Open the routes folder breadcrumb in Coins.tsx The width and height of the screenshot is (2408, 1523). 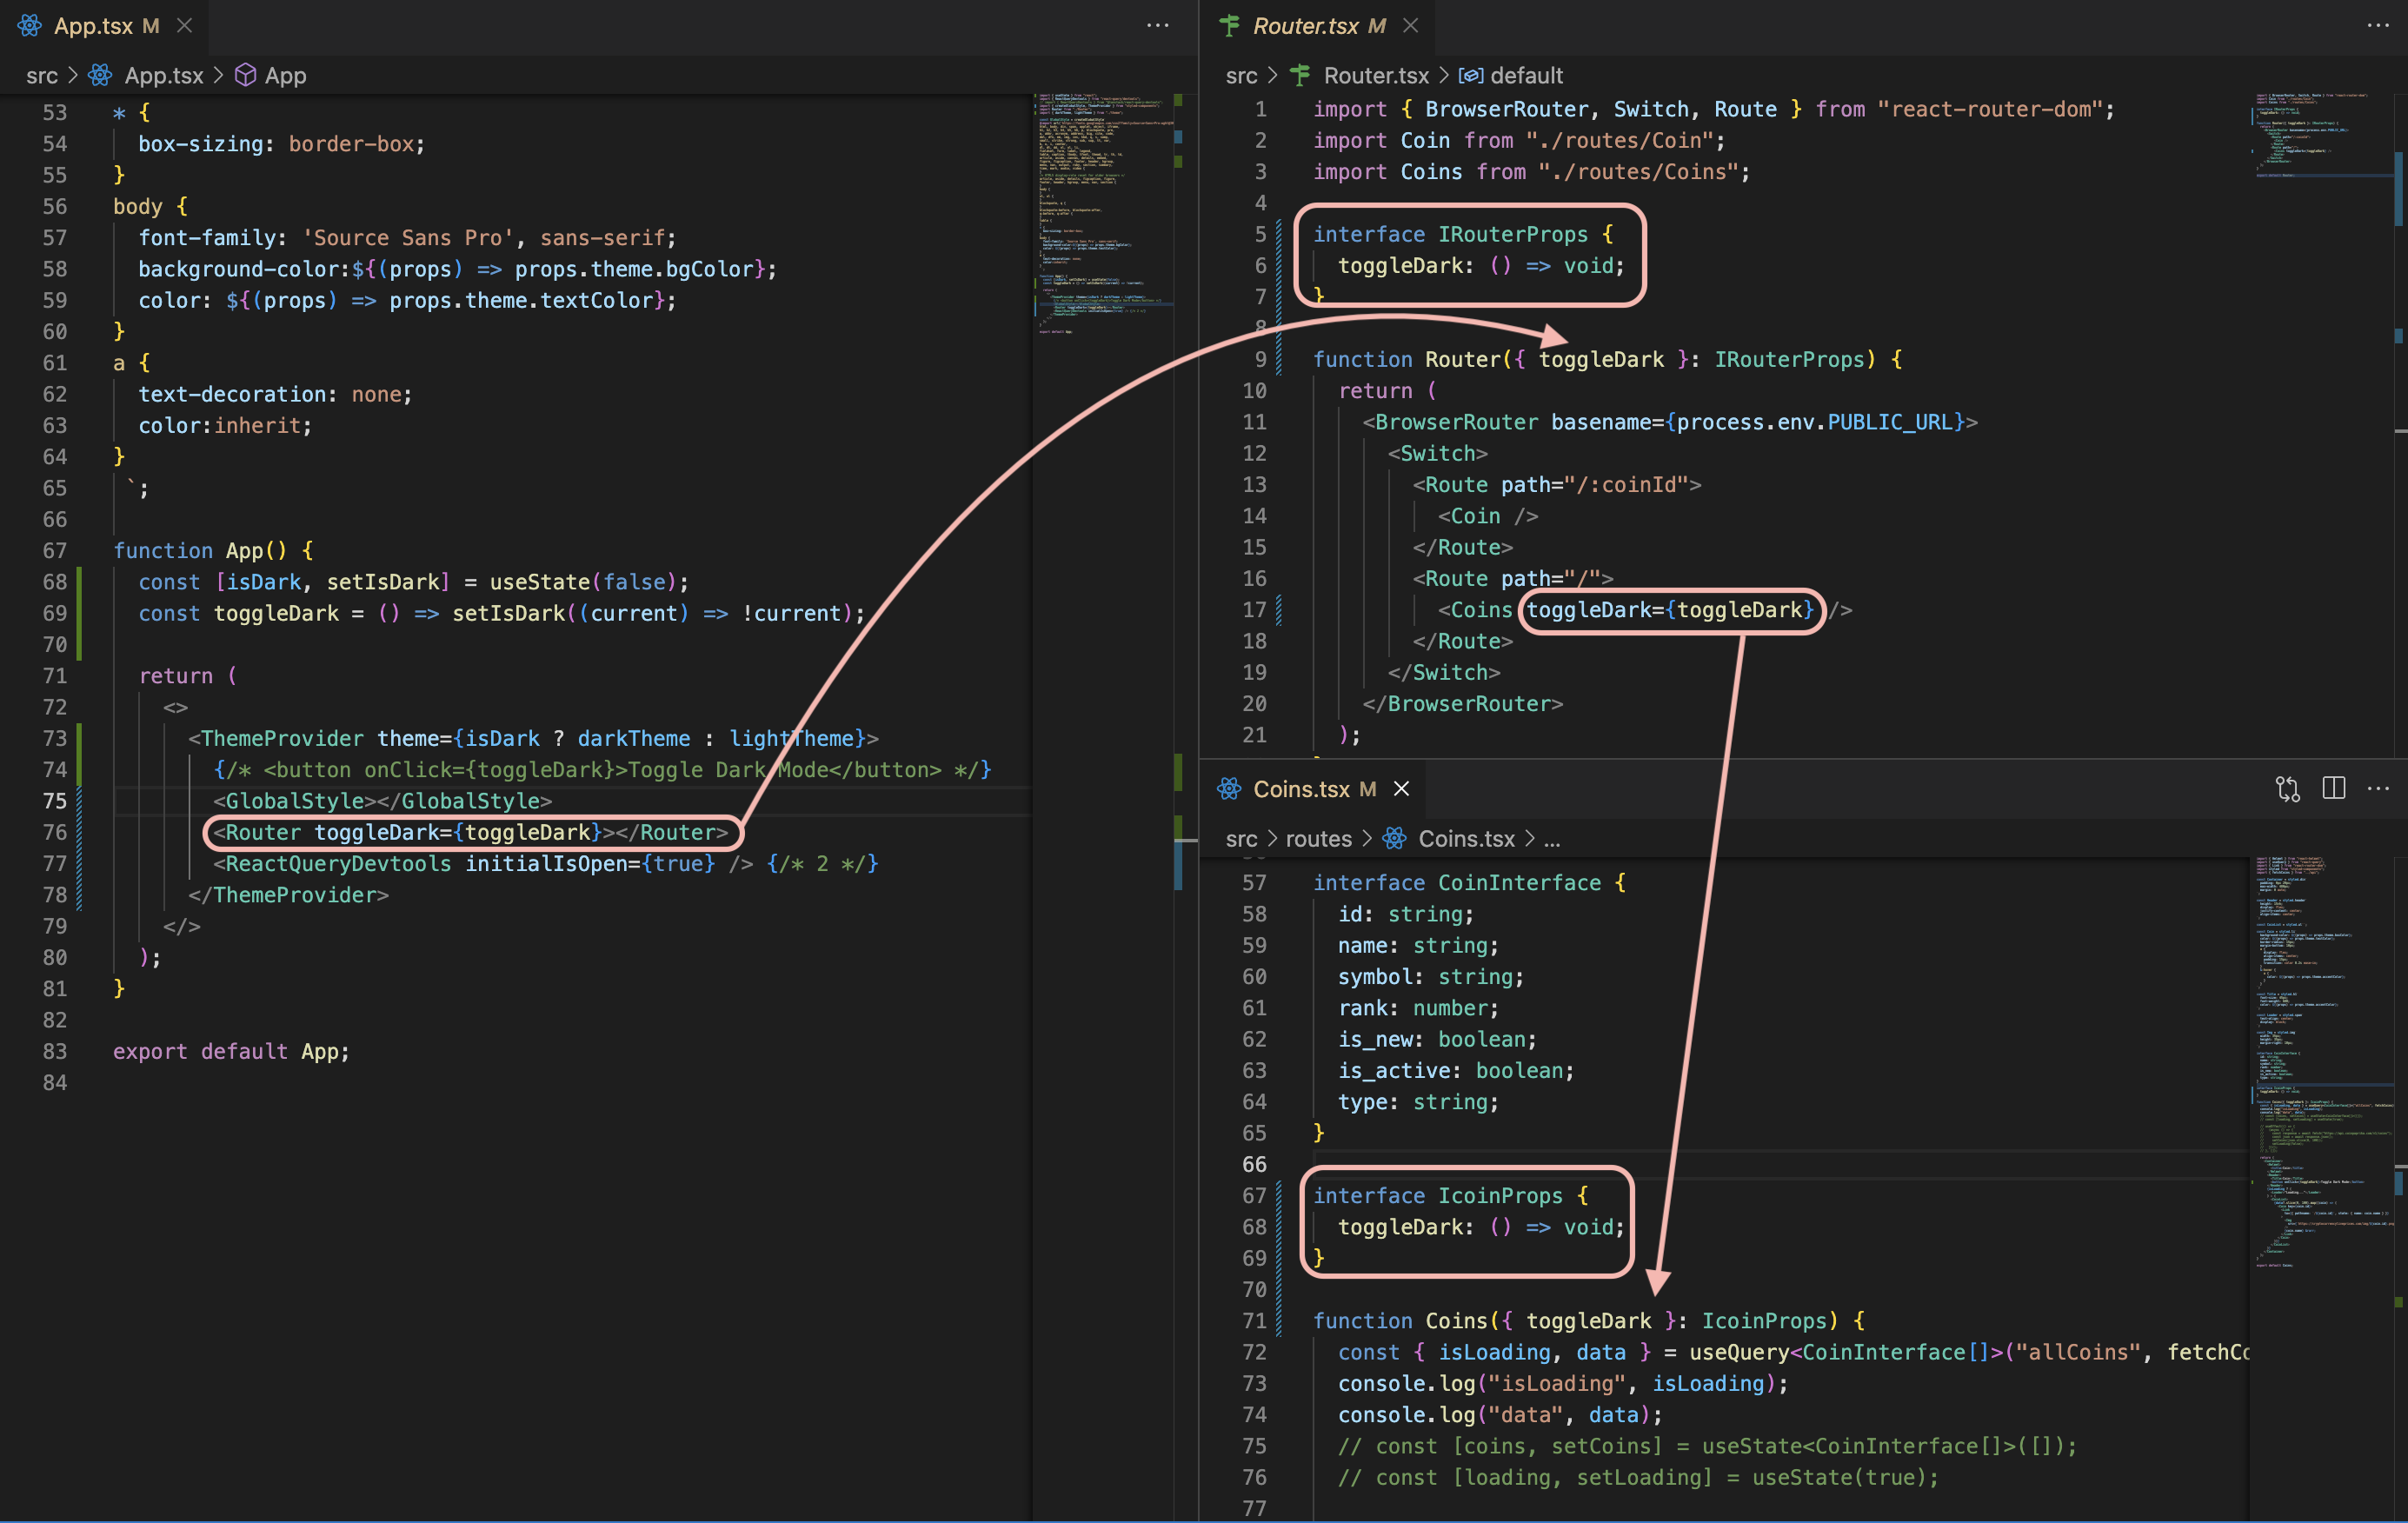[1317, 839]
